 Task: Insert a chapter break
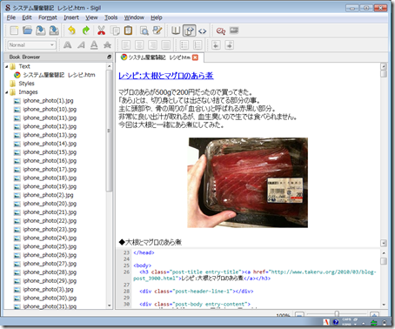pyautogui.click(x=221, y=30)
